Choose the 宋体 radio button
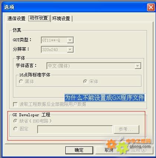The image size is (156, 158). click(85, 82)
